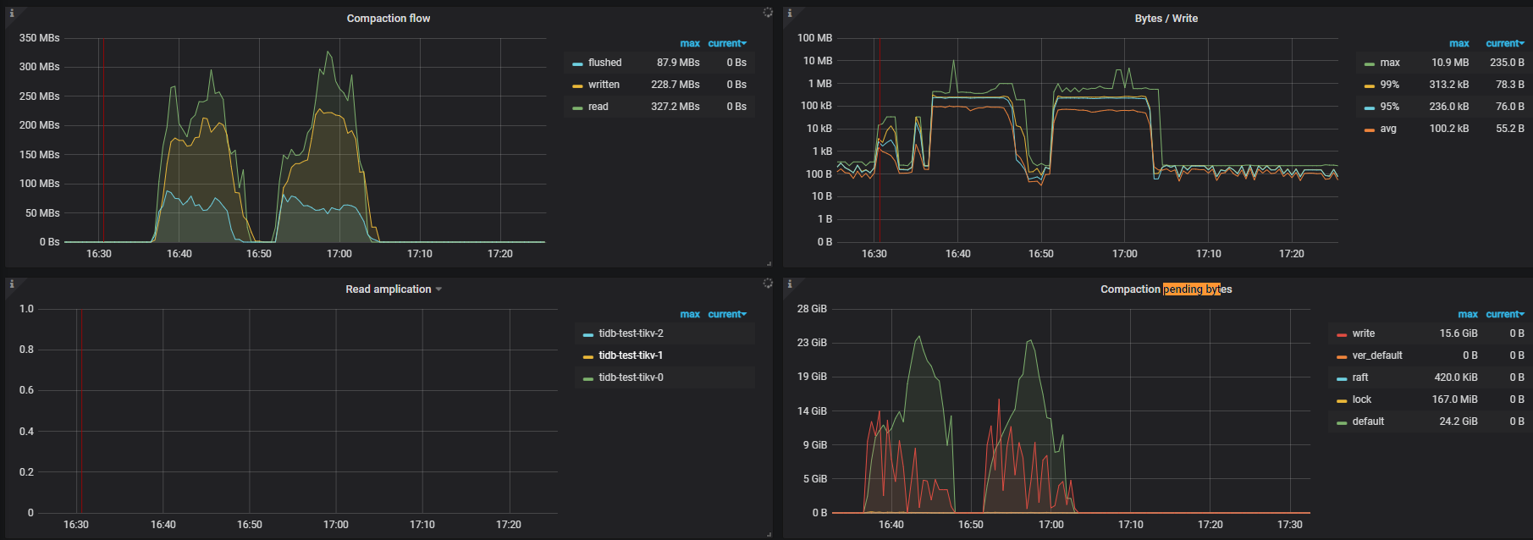The width and height of the screenshot is (1533, 540).
Task: Click the loading spinner on Read amplication panel
Action: (767, 284)
